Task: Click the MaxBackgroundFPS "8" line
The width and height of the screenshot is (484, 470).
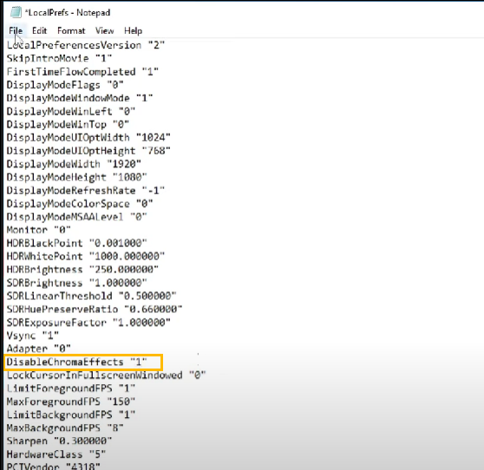Action: (65, 428)
